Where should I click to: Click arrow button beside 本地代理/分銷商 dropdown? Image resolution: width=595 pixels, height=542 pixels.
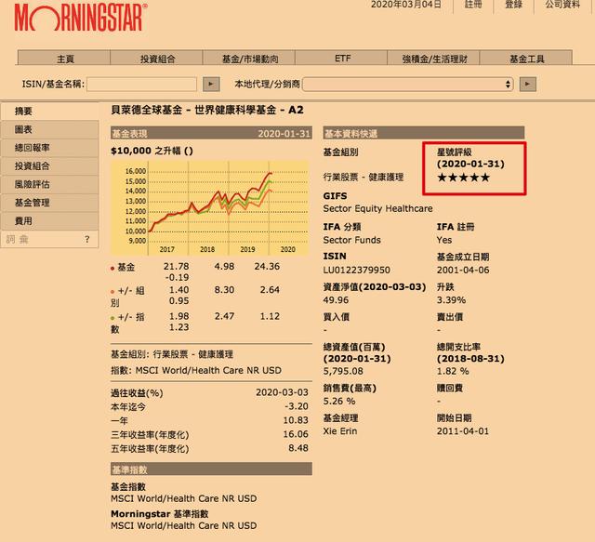pyautogui.click(x=527, y=84)
